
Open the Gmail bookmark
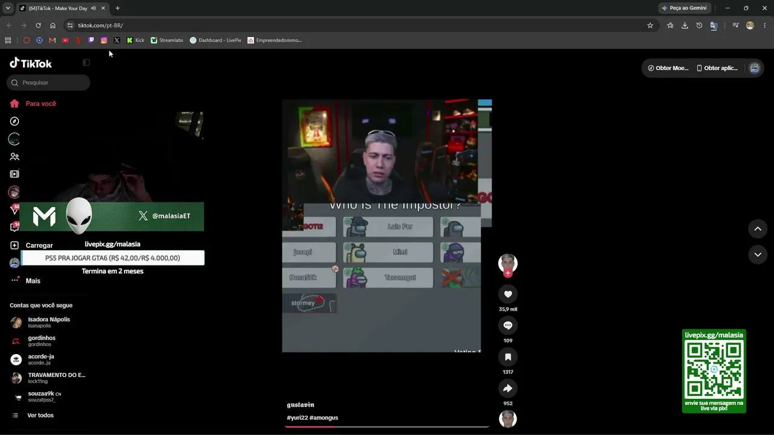coord(52,40)
